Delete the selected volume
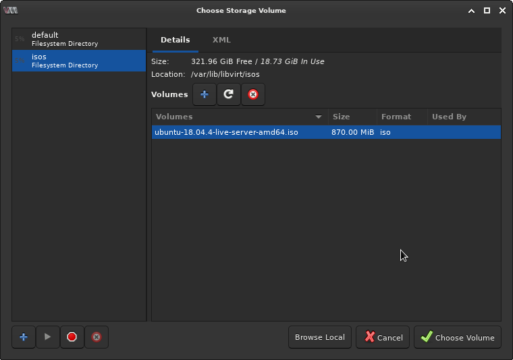513x360 pixels. click(253, 94)
